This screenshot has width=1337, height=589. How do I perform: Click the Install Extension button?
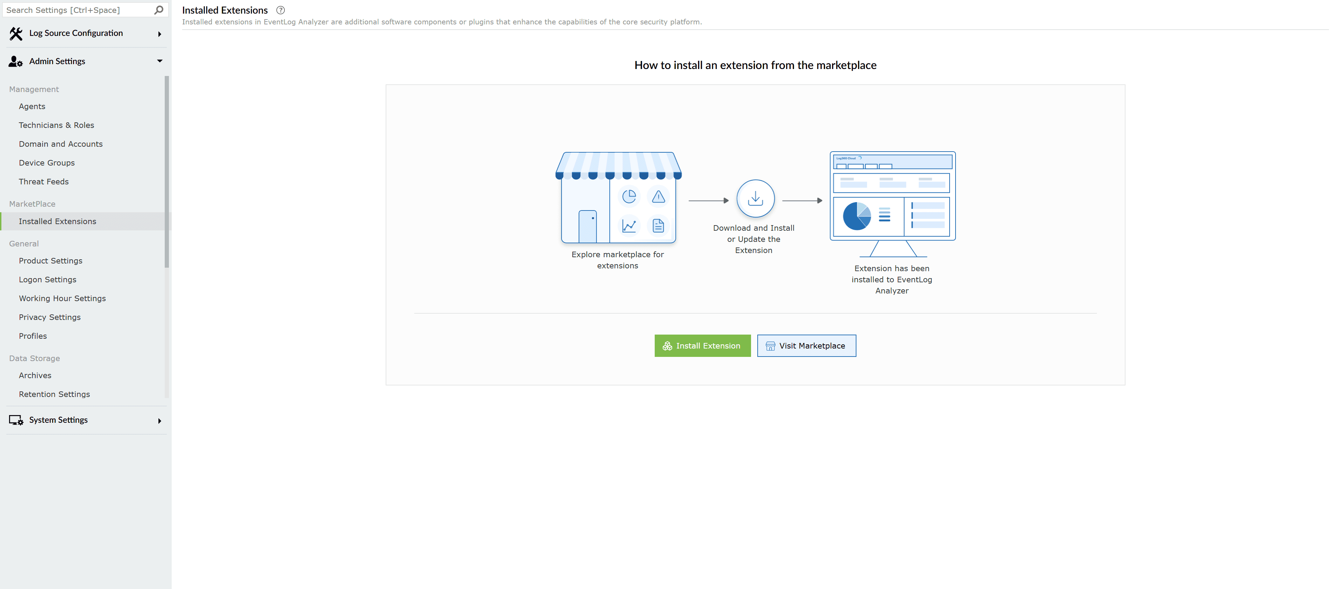(x=702, y=345)
